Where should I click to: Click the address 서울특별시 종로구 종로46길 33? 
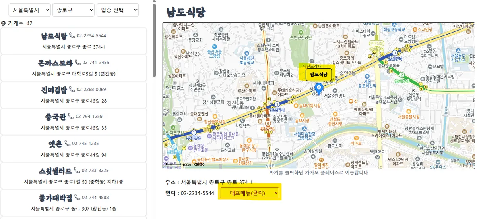[74, 128]
